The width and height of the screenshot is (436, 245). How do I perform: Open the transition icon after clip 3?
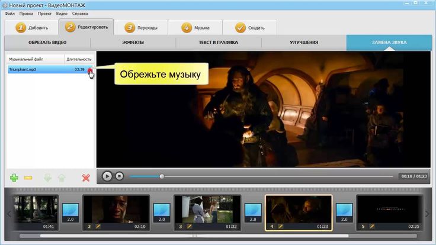coord(253,213)
